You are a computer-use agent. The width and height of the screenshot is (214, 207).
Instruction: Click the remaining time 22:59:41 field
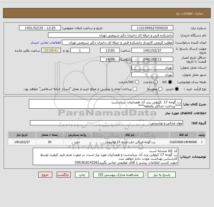click(x=51, y=50)
